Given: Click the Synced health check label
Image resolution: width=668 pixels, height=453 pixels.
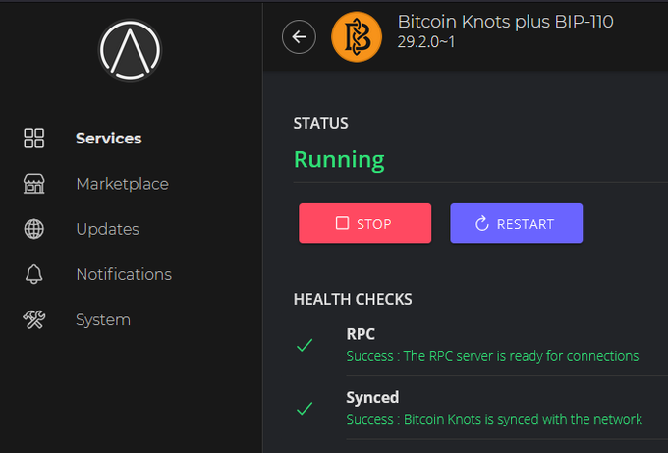Looking at the screenshot, I should click(x=372, y=398).
